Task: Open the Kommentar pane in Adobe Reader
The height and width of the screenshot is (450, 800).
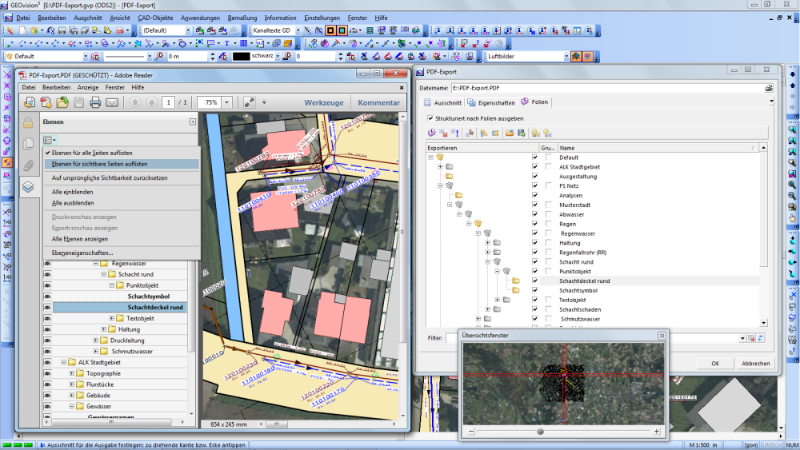Action: pos(378,102)
